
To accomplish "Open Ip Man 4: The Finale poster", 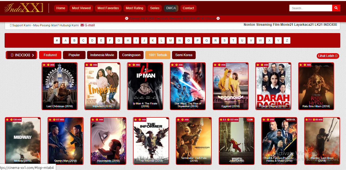I will (x=145, y=86).
